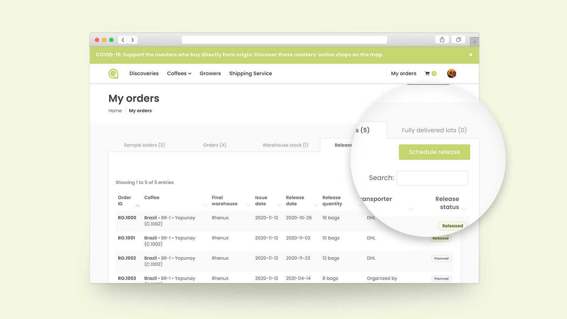Click DHL transporter in RO.1002 row

pyautogui.click(x=371, y=258)
